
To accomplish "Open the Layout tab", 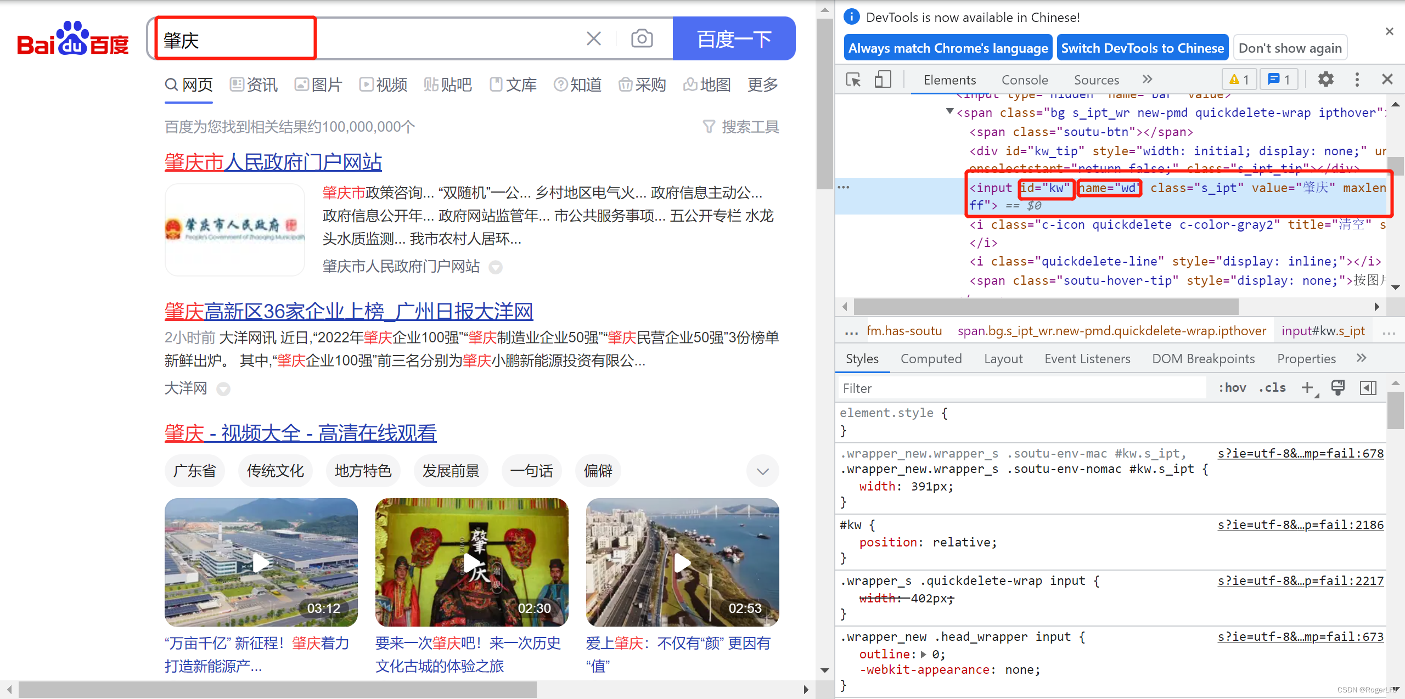I will tap(1003, 359).
